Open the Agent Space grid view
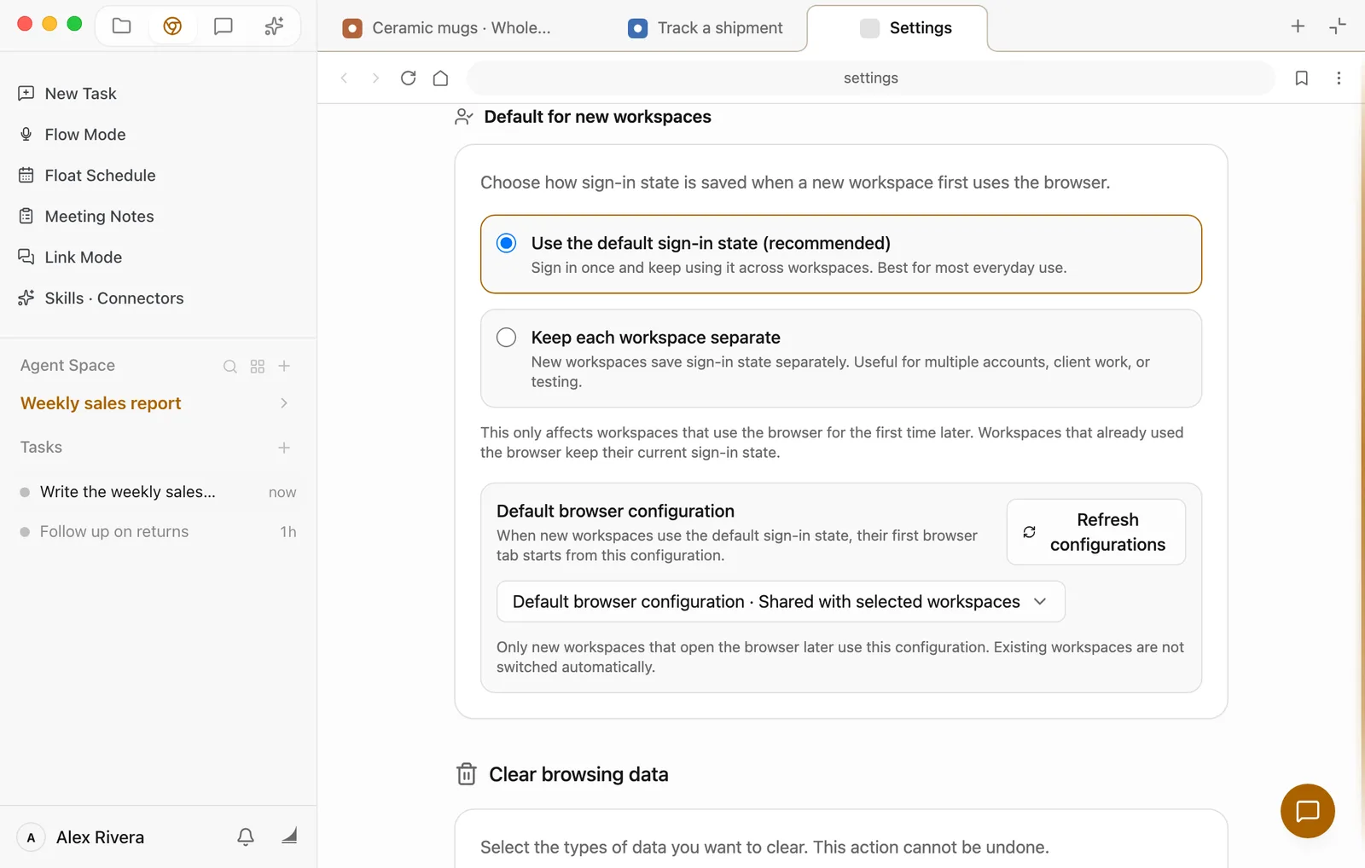 click(258, 367)
